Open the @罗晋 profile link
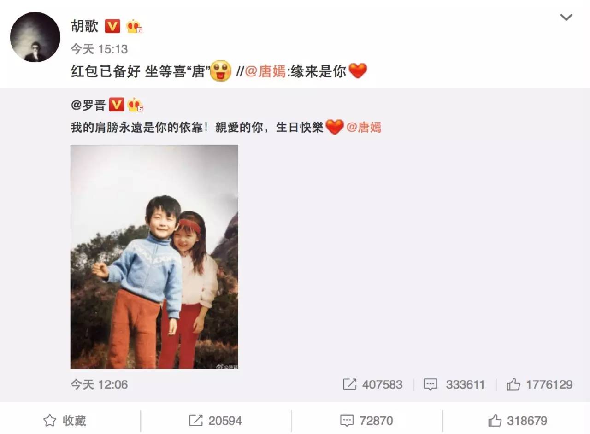Viewport: 590px width, 434px height. (x=88, y=105)
